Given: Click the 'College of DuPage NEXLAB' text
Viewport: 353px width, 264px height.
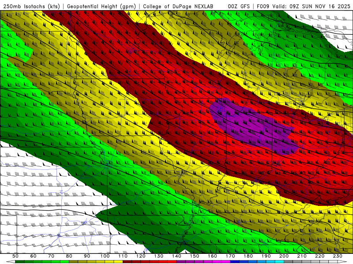Looking at the screenshot, I should tap(178, 6).
